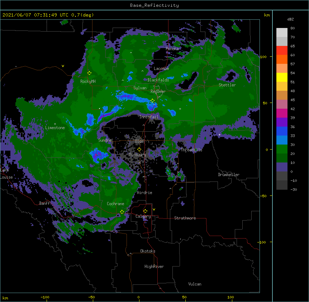309x302 pixels.
Task: Select the Strathmore town label
Action: point(185,218)
